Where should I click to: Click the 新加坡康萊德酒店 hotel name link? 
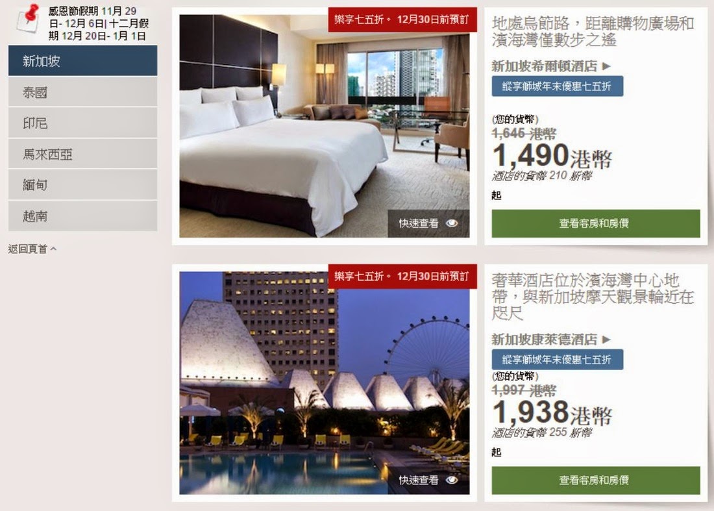point(544,340)
